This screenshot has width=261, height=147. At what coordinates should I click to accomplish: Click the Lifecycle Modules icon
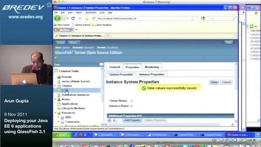(x=59, y=109)
